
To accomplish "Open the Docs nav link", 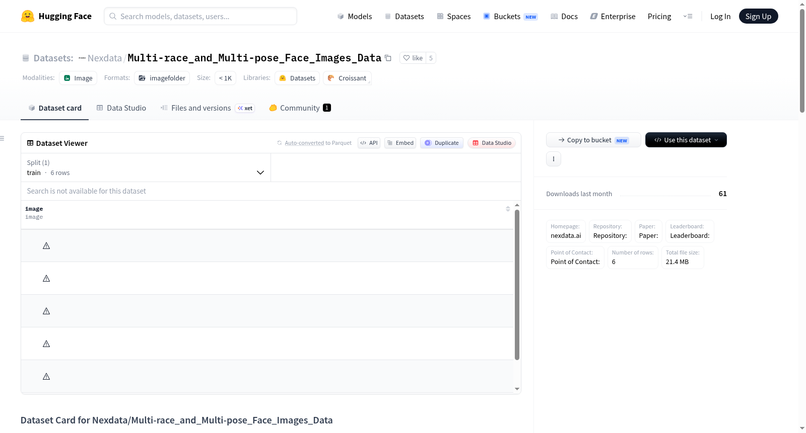I will [564, 16].
